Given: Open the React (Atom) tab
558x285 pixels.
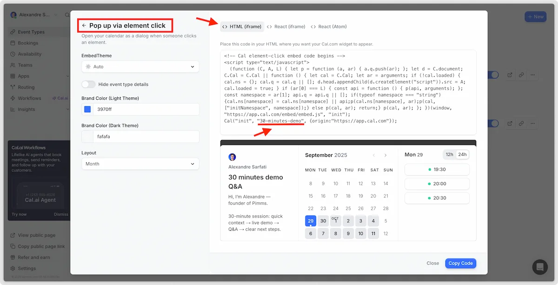Looking at the screenshot, I should tap(329, 26).
